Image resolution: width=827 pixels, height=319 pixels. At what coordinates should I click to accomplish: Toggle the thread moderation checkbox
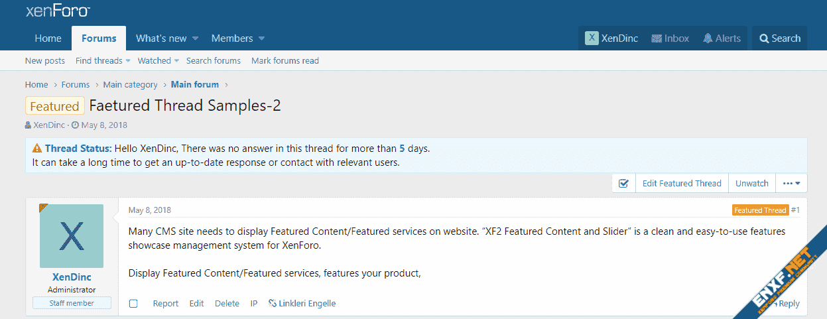click(x=623, y=184)
